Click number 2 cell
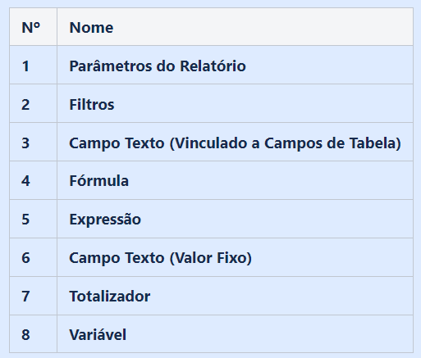This screenshot has height=358, width=421. click(33, 104)
